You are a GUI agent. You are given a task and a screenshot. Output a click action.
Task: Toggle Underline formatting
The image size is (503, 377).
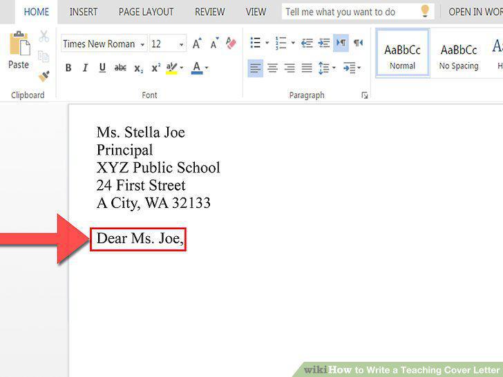point(102,68)
